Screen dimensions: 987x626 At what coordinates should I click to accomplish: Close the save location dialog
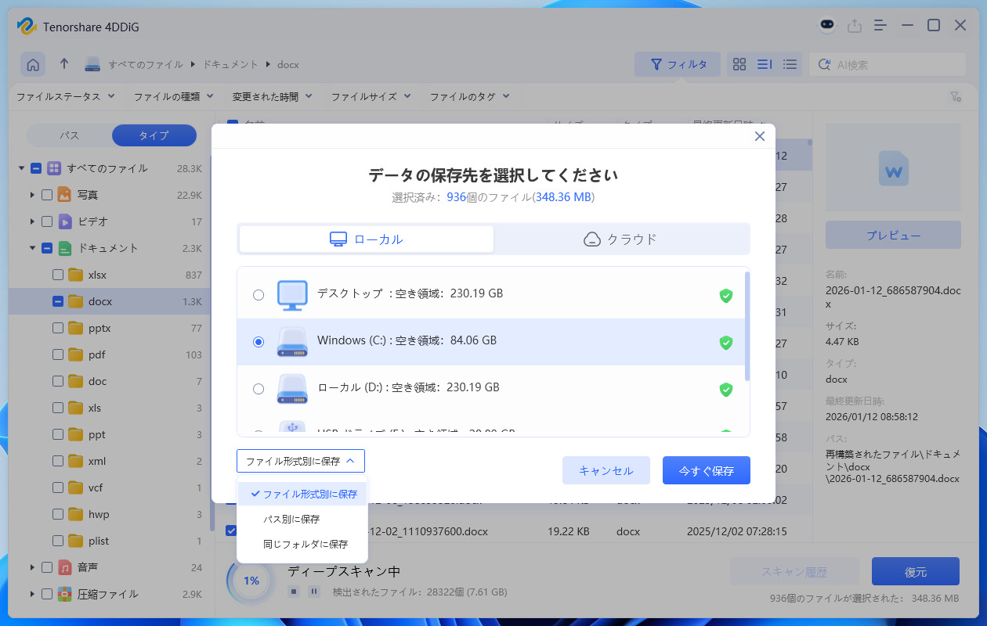coord(759,136)
